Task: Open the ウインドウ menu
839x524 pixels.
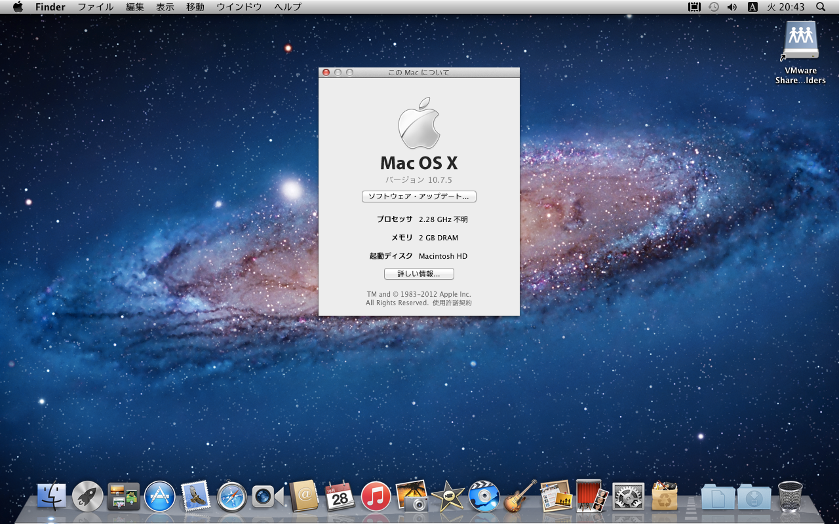Action: [239, 7]
